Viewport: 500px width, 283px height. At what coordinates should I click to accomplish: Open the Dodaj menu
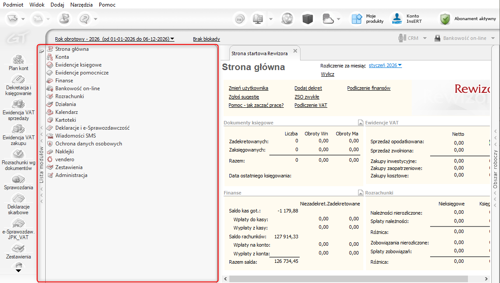click(58, 5)
